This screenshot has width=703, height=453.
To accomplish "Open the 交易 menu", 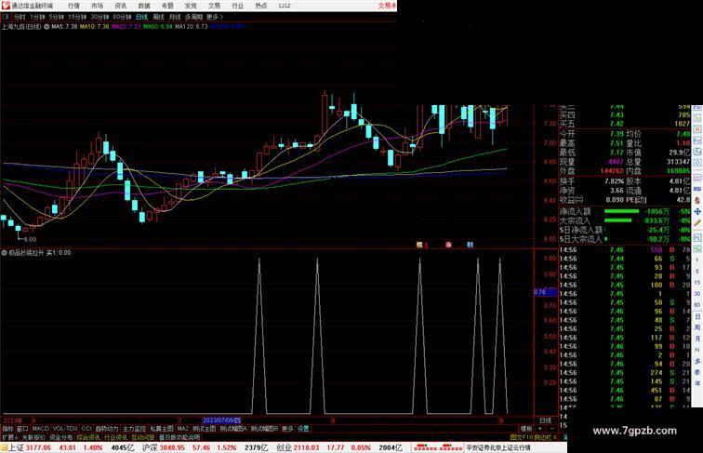I will pos(214,6).
